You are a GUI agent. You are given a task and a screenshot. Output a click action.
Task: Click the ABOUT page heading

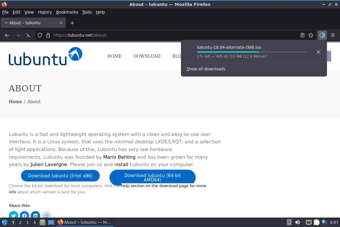pos(25,88)
